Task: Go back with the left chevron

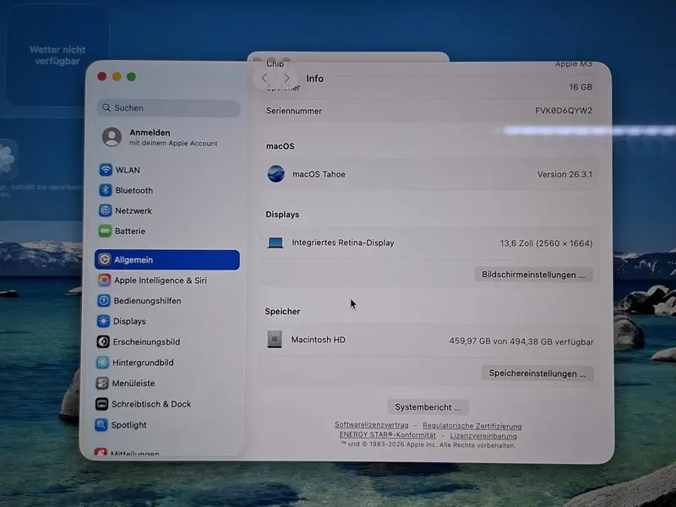Action: 264,78
